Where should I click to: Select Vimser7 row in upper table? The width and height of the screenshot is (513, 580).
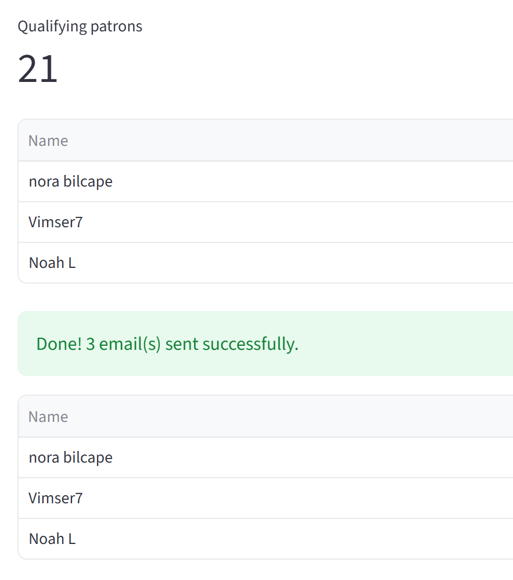pyautogui.click(x=266, y=223)
